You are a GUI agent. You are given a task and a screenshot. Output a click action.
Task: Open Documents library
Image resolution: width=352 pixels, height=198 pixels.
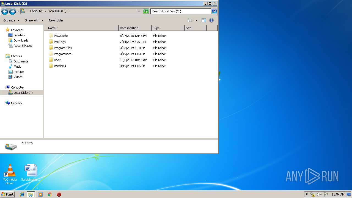tap(21, 61)
